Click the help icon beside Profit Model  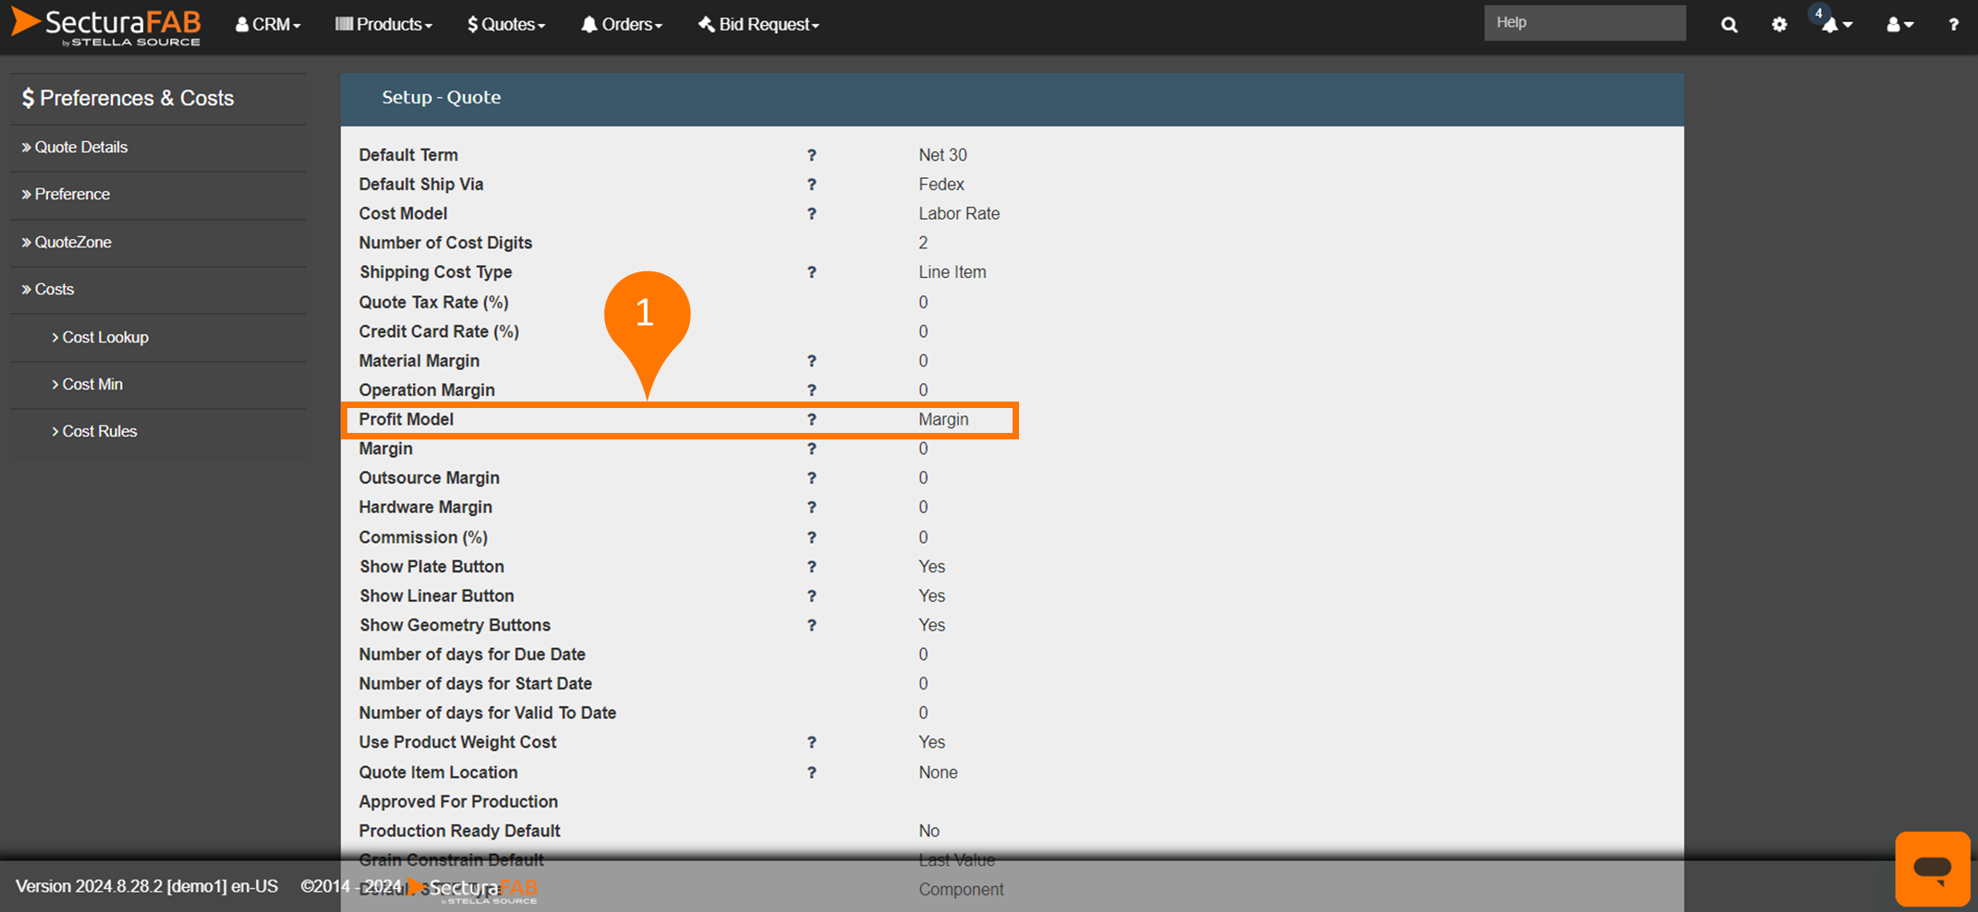[x=811, y=420]
